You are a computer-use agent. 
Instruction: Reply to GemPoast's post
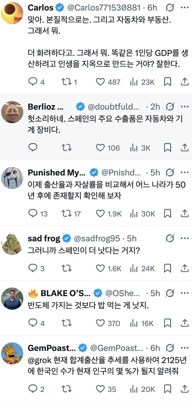point(33,389)
